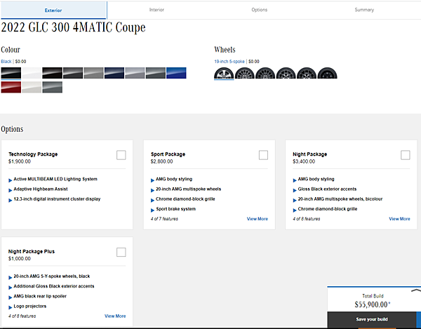This screenshot has height=329, width=421.
Task: Click View More in Sport Package
Action: [258, 219]
